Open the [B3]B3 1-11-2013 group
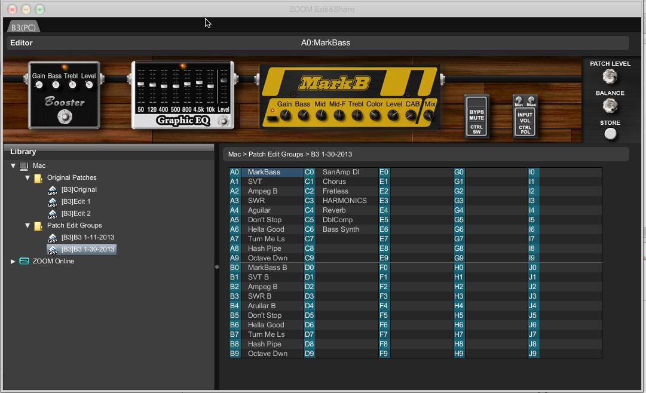The height and width of the screenshot is (393, 646). pos(88,237)
